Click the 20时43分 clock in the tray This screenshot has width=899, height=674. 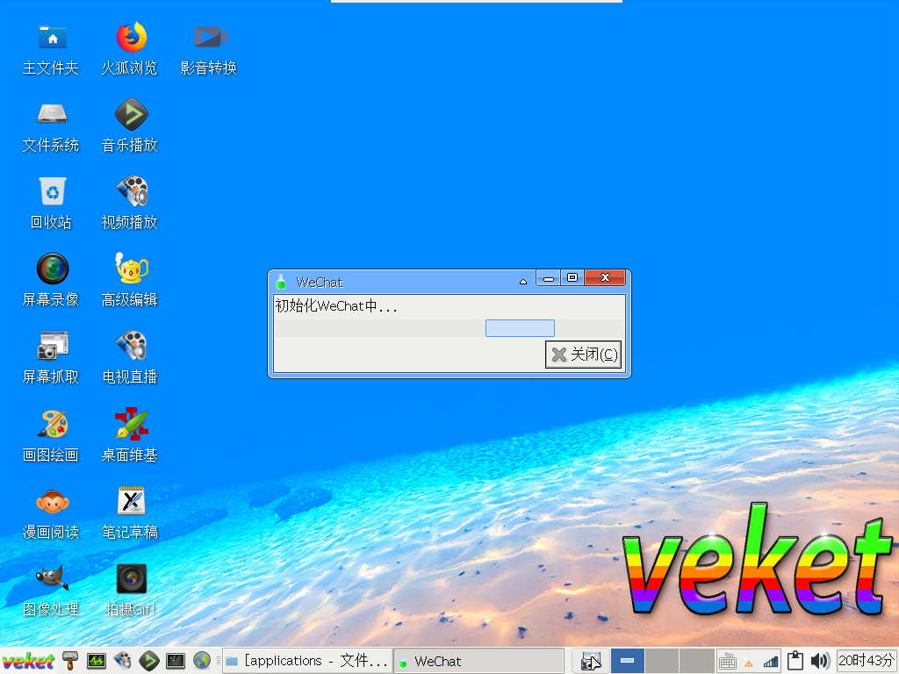coord(867,661)
